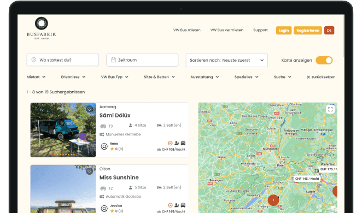Viewport: 362px width, 213px height.
Task: Click '1 - 8 von 19 Suchergebnissen' text
Action: pos(56,92)
